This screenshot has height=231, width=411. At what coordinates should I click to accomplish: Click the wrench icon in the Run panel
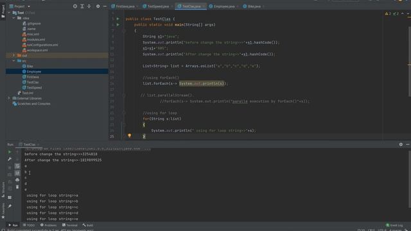point(10,159)
